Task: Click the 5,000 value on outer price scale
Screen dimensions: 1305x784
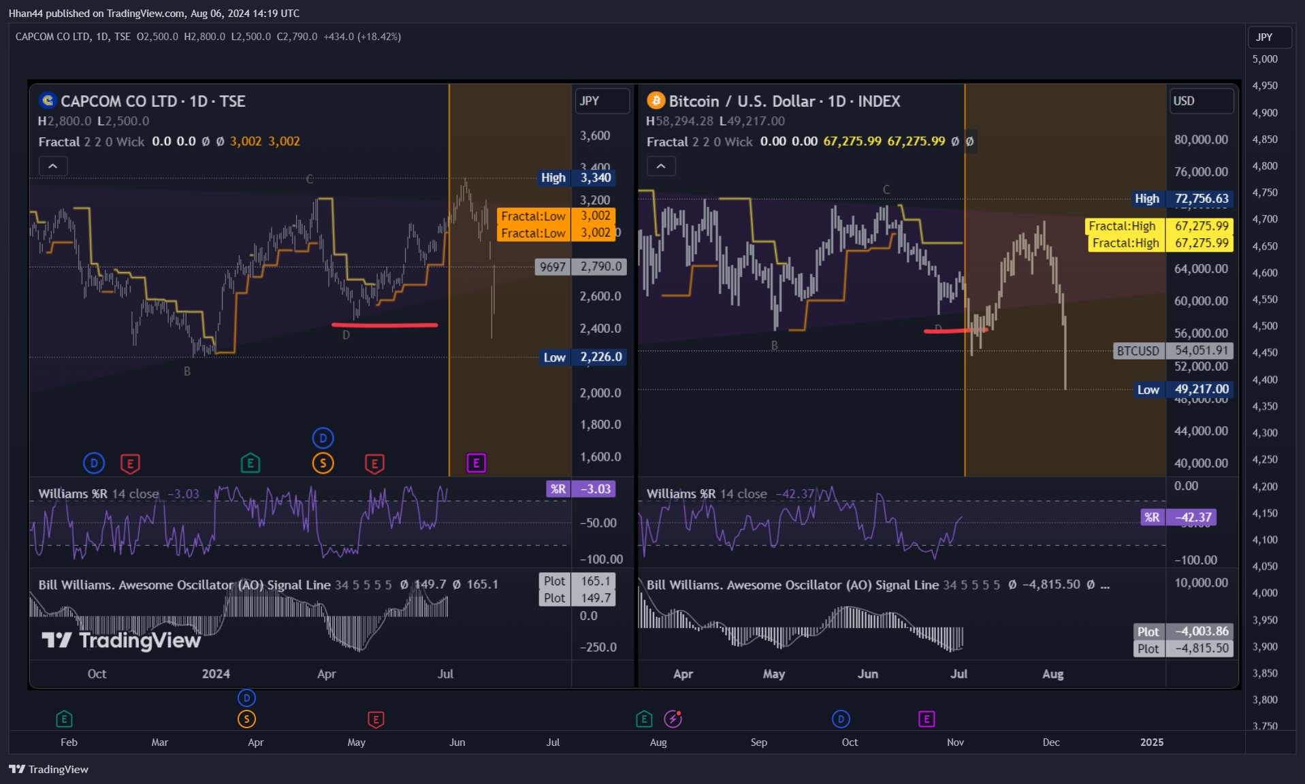Action: pyautogui.click(x=1265, y=59)
